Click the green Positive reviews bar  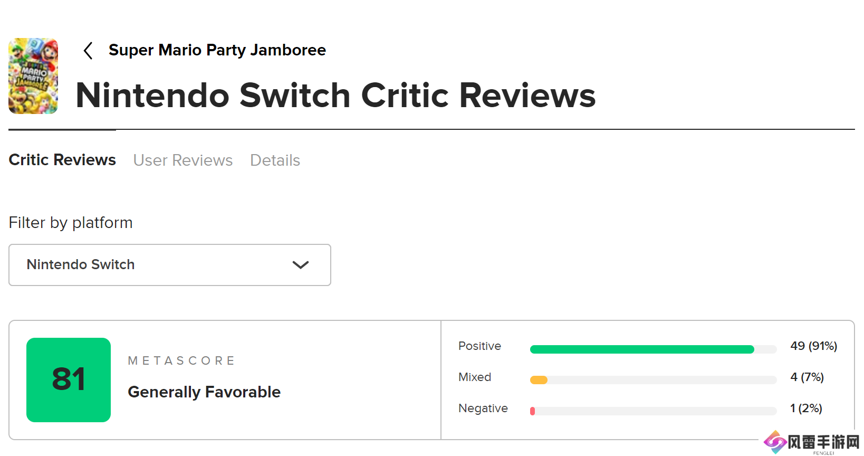641,349
